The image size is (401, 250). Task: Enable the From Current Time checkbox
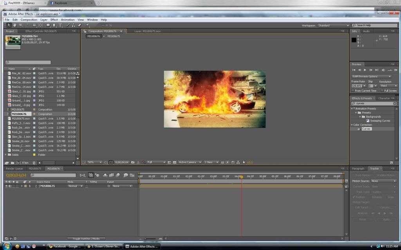point(353,91)
